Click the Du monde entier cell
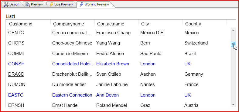The width and height of the screenshot is (239, 112). coord(69,84)
